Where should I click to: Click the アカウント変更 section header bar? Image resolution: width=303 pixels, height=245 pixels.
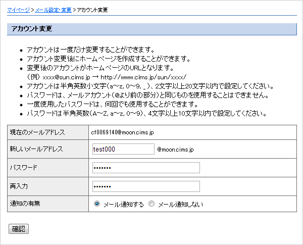coord(151,29)
